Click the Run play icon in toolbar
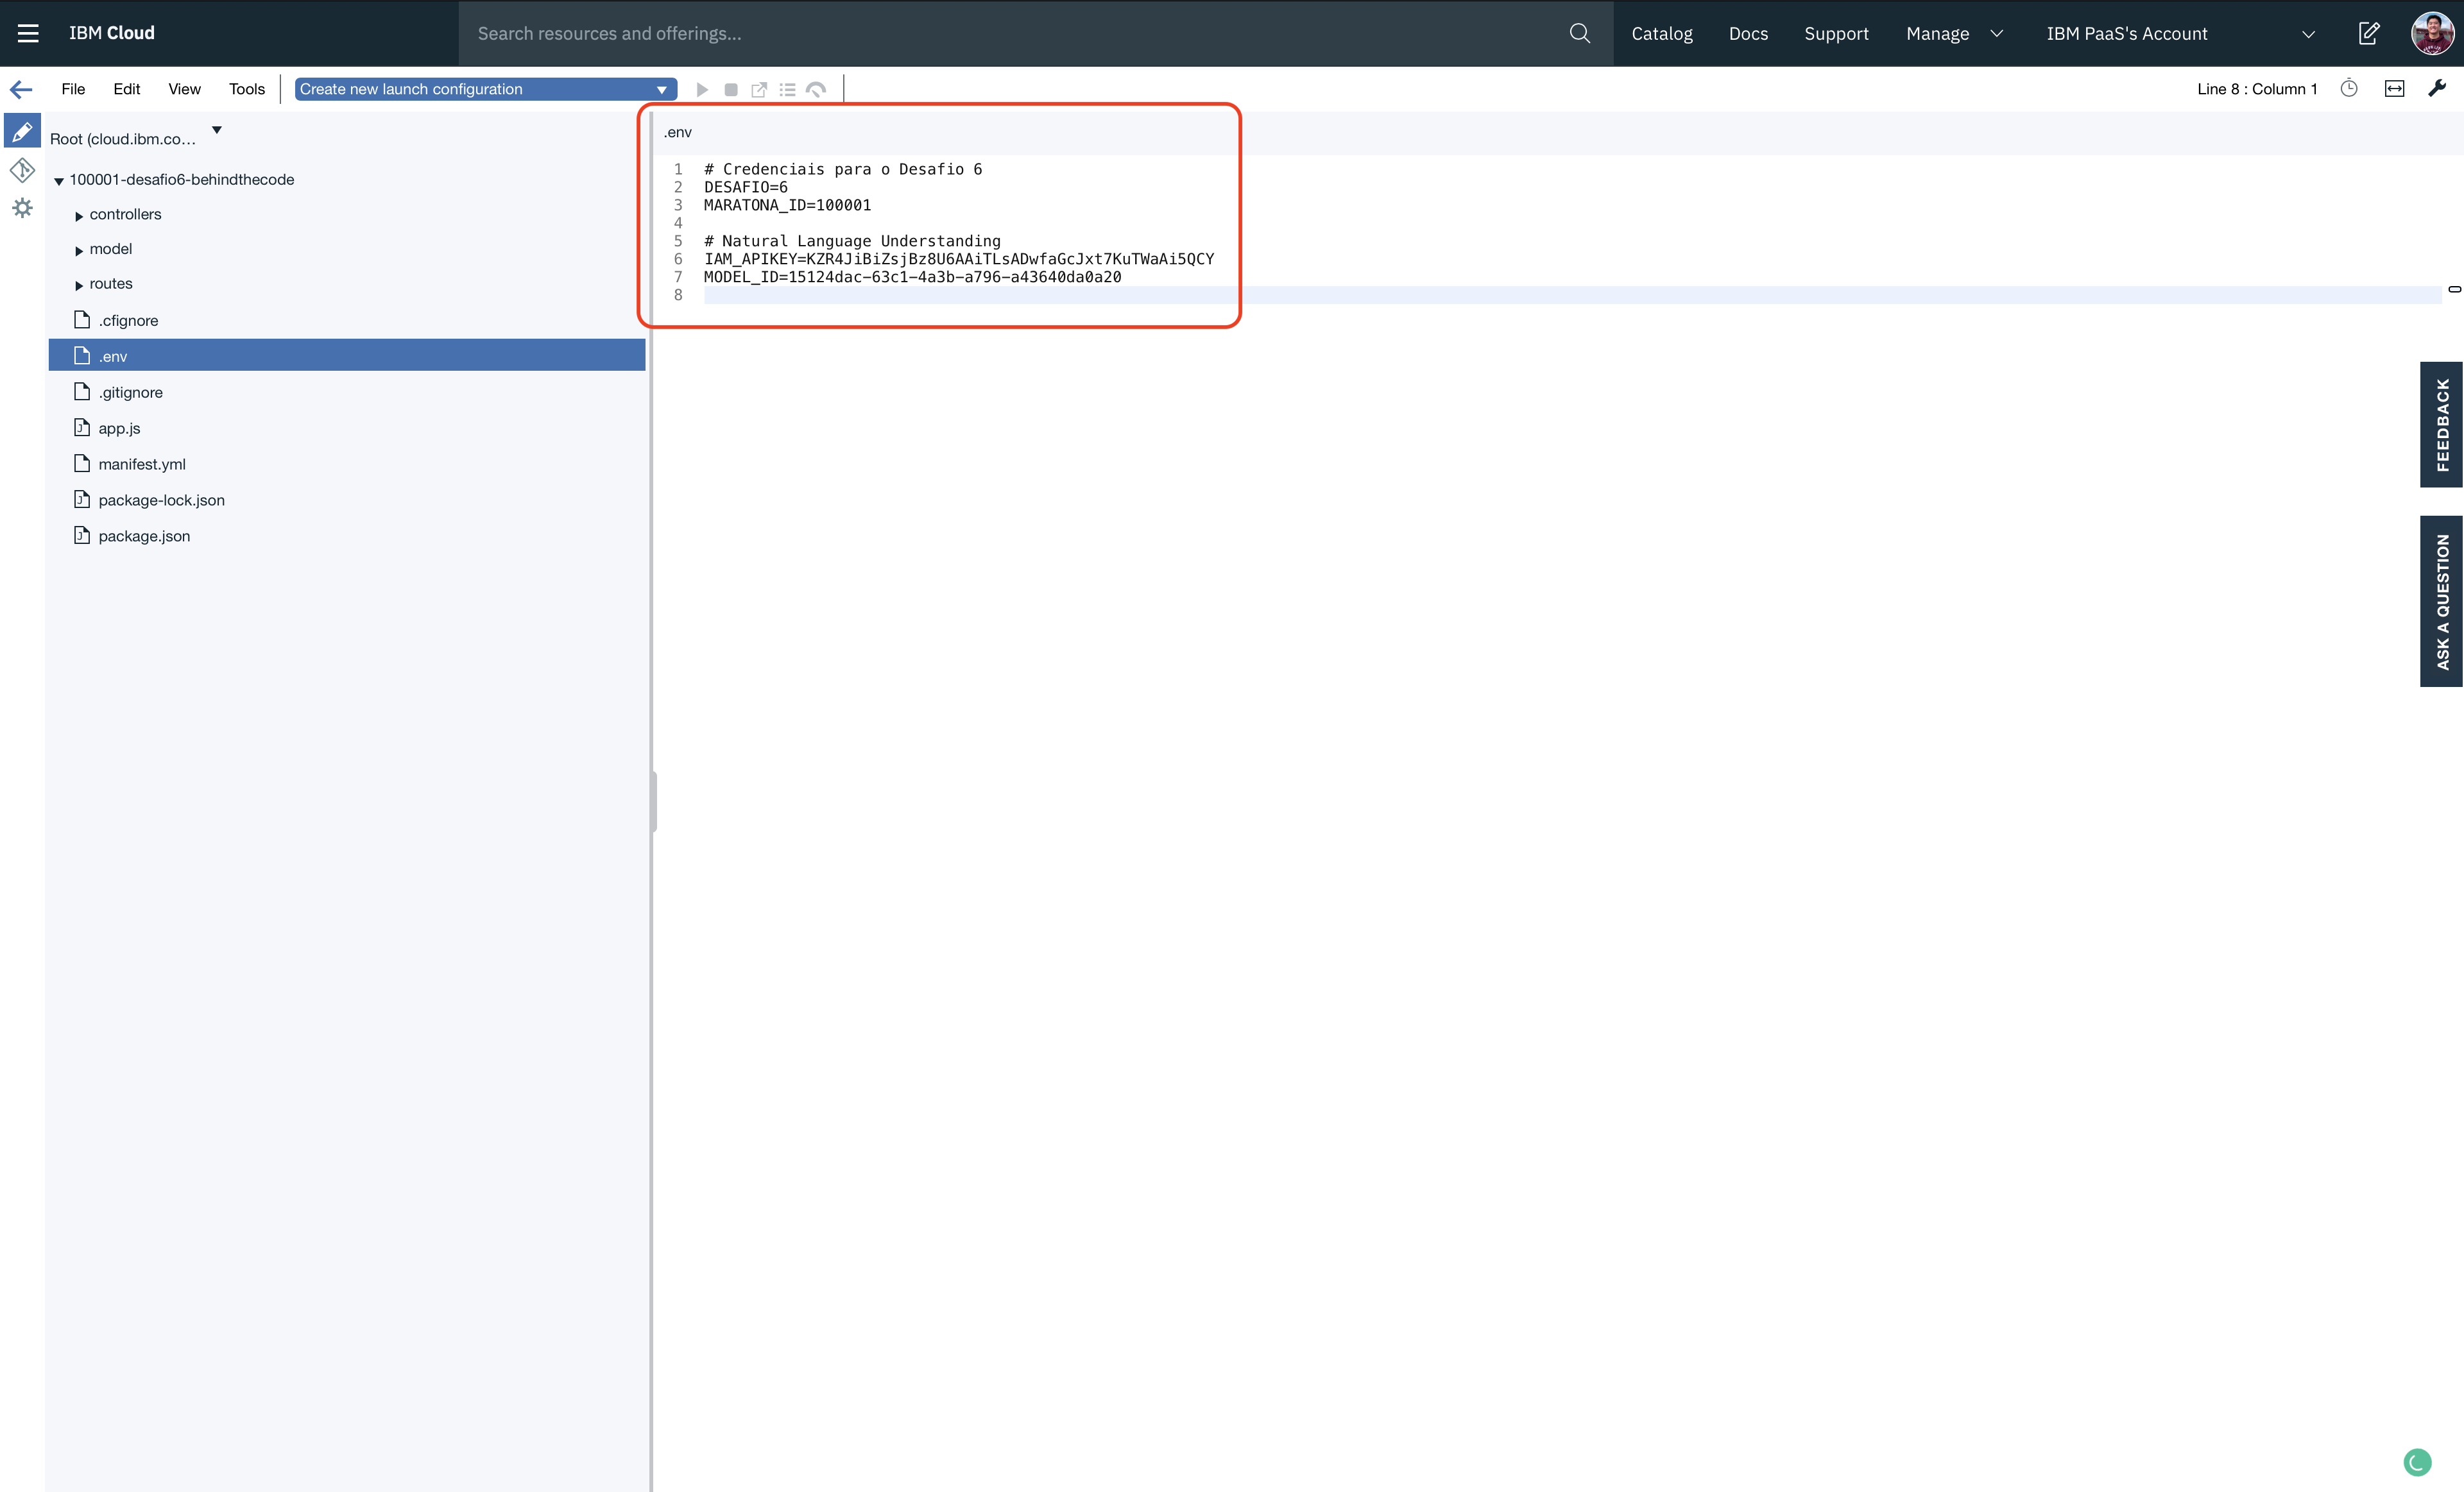Viewport: 2464px width, 1492px height. point(702,90)
